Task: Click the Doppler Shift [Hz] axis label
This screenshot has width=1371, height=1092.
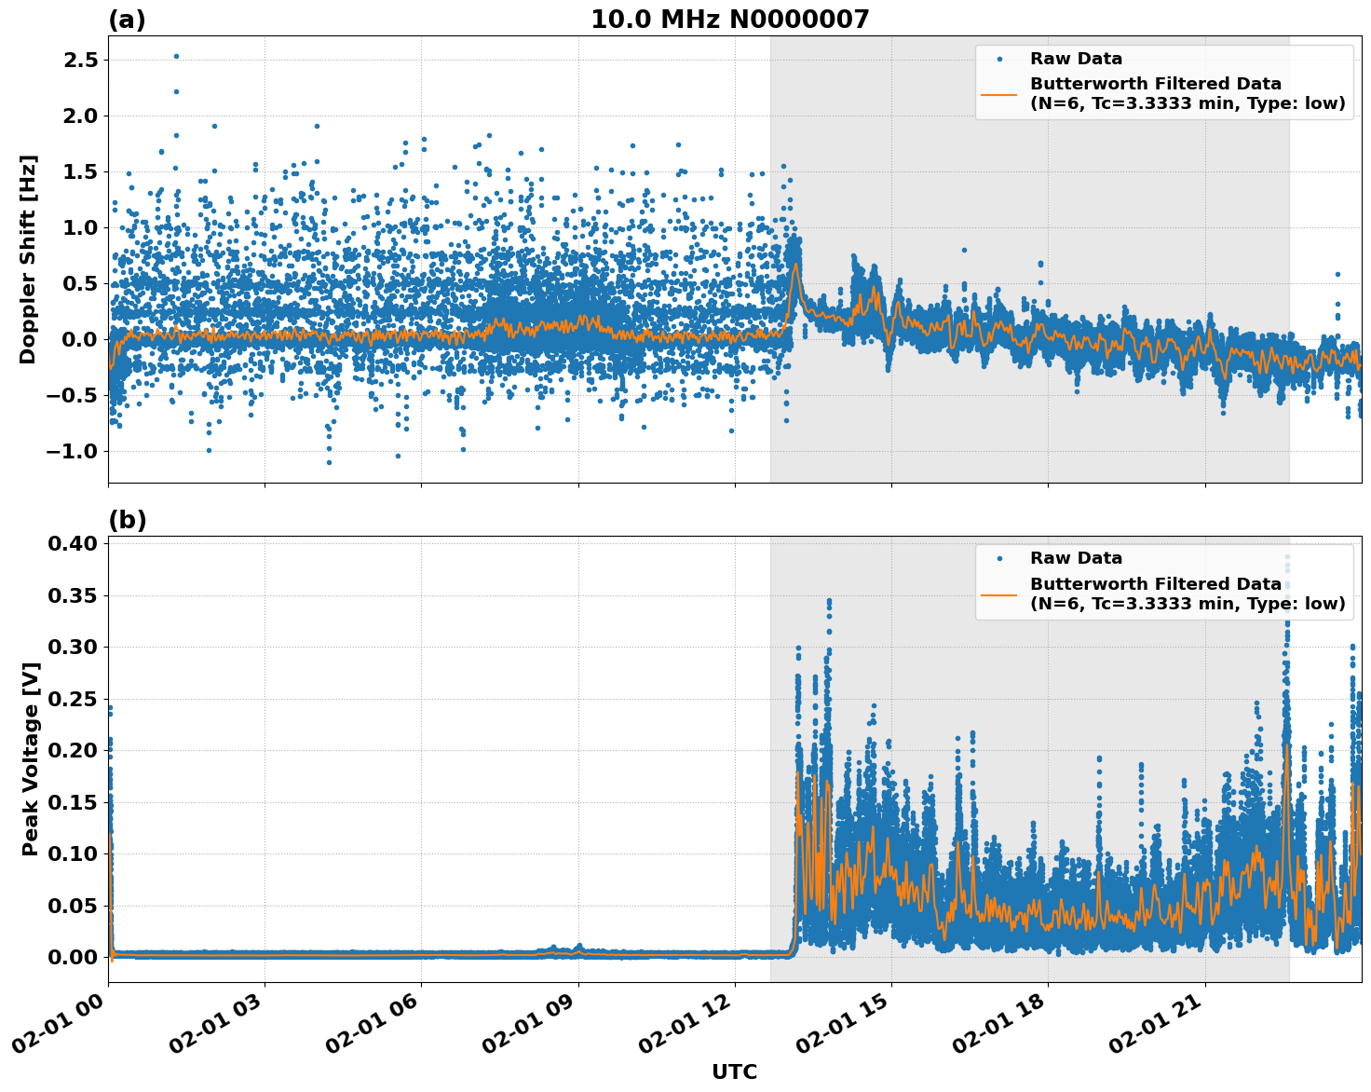Action: (x=28, y=252)
